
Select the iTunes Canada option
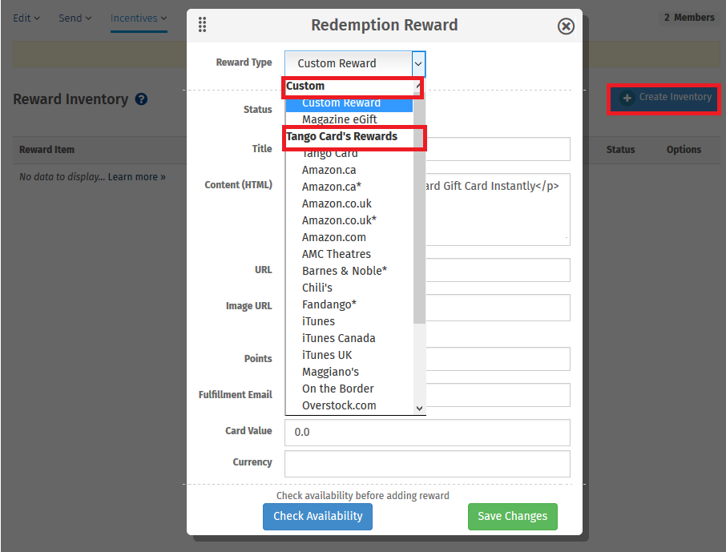pos(338,338)
